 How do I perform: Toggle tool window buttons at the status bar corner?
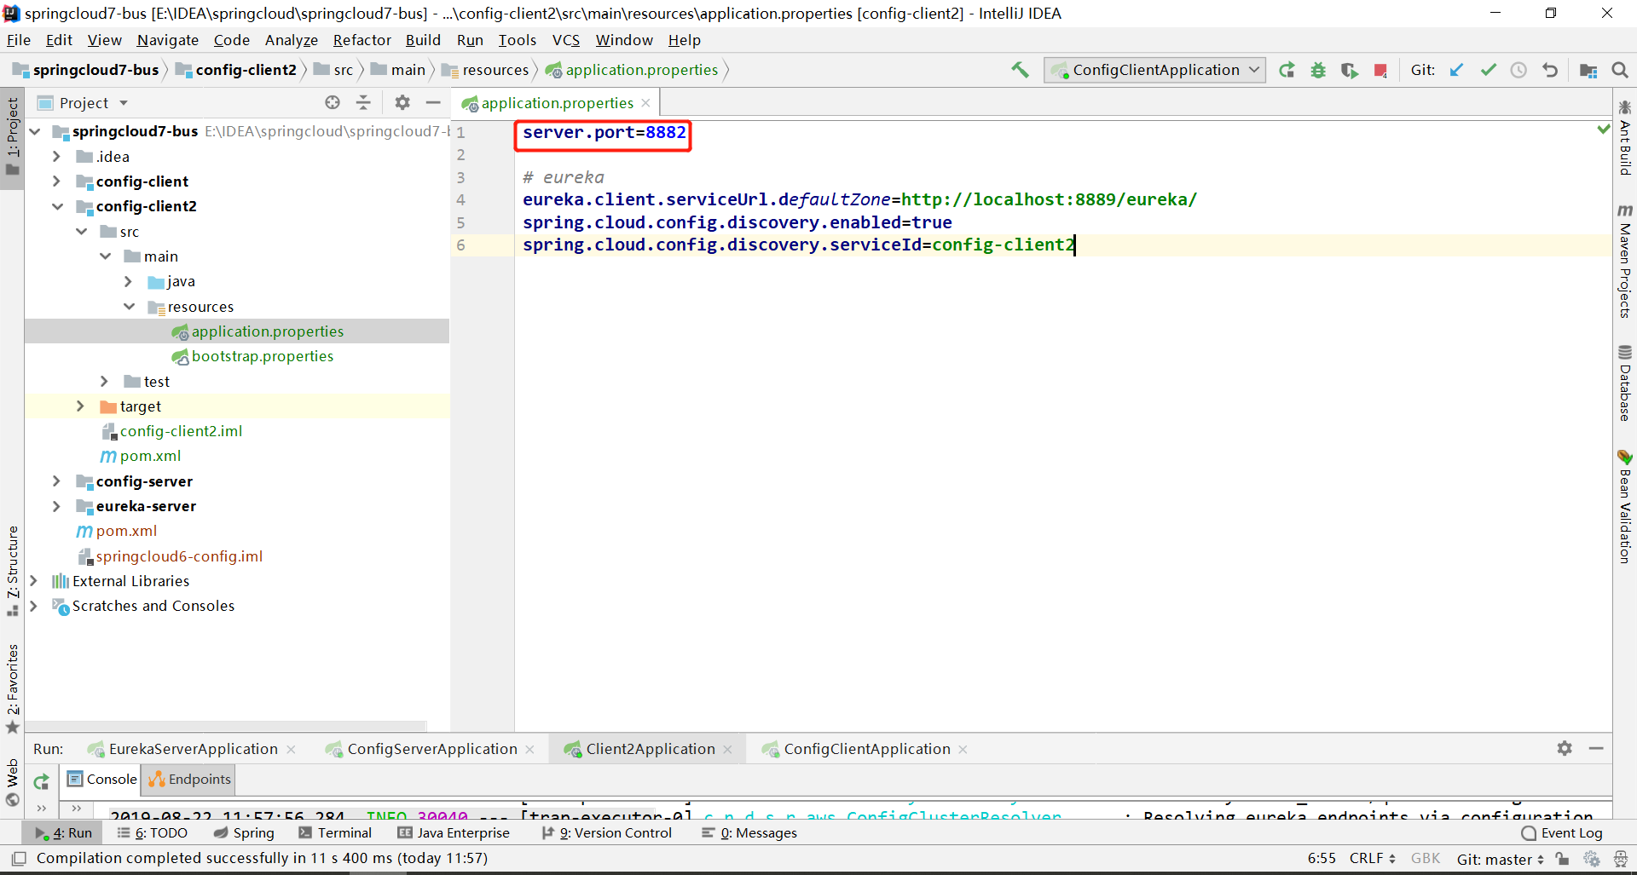[x=19, y=859]
